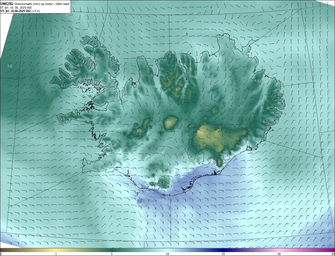Click the 4.8 value label
335x256 pixels.
(257, 81)
